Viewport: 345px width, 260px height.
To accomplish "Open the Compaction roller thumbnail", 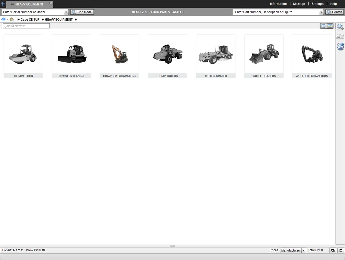I will click(23, 54).
